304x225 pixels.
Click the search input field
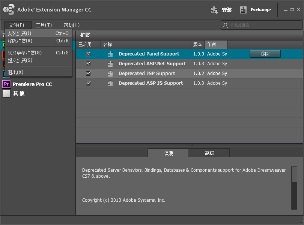coord(261,25)
